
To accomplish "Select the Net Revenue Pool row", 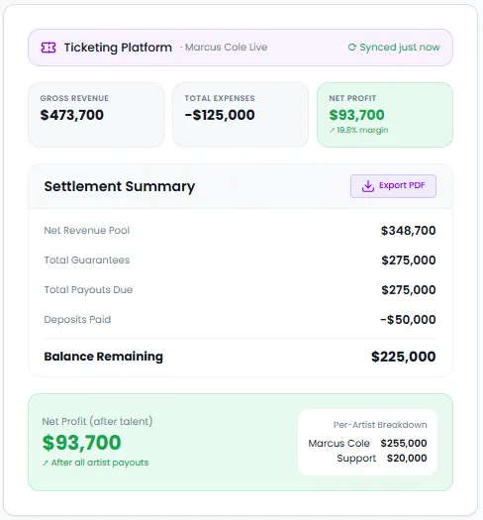I will [x=240, y=231].
